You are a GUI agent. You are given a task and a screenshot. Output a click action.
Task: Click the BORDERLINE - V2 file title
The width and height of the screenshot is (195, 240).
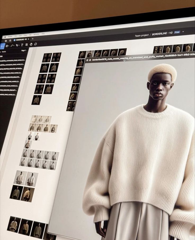(162, 34)
